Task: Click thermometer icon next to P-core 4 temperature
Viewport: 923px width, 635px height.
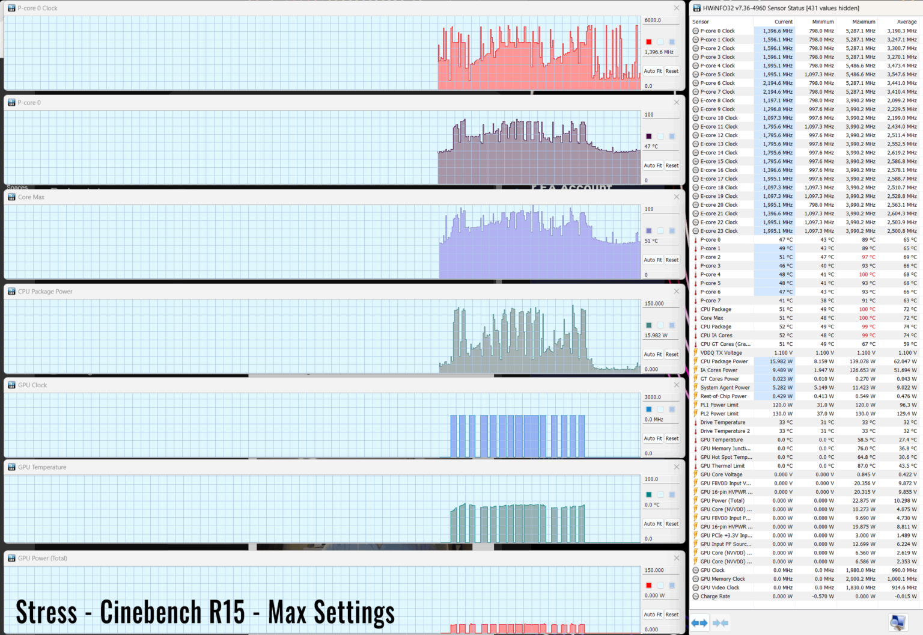Action: [696, 275]
